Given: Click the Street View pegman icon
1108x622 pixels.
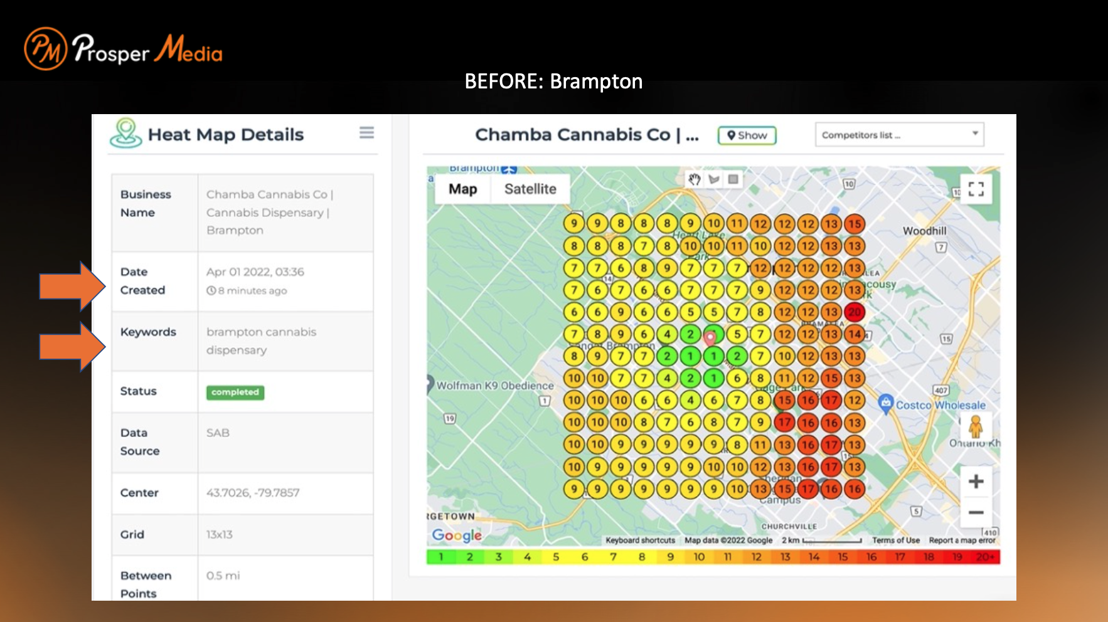Looking at the screenshot, I should tap(975, 426).
